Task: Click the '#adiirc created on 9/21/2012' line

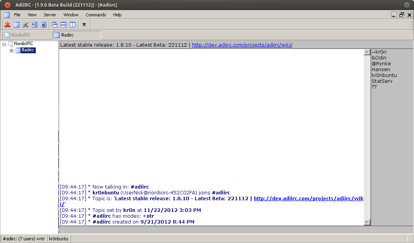Action: (x=127, y=222)
